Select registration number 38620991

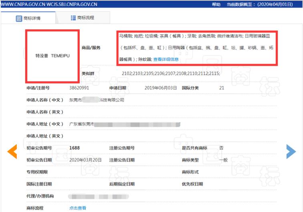(x=79, y=88)
